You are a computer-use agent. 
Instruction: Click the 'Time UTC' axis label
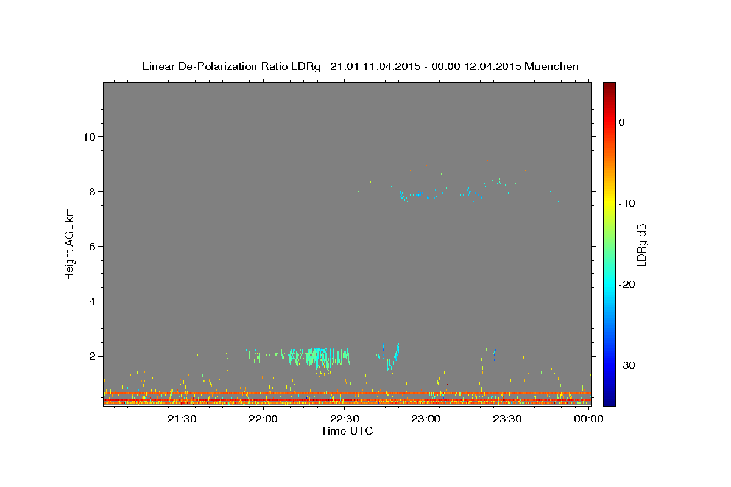[x=347, y=431]
